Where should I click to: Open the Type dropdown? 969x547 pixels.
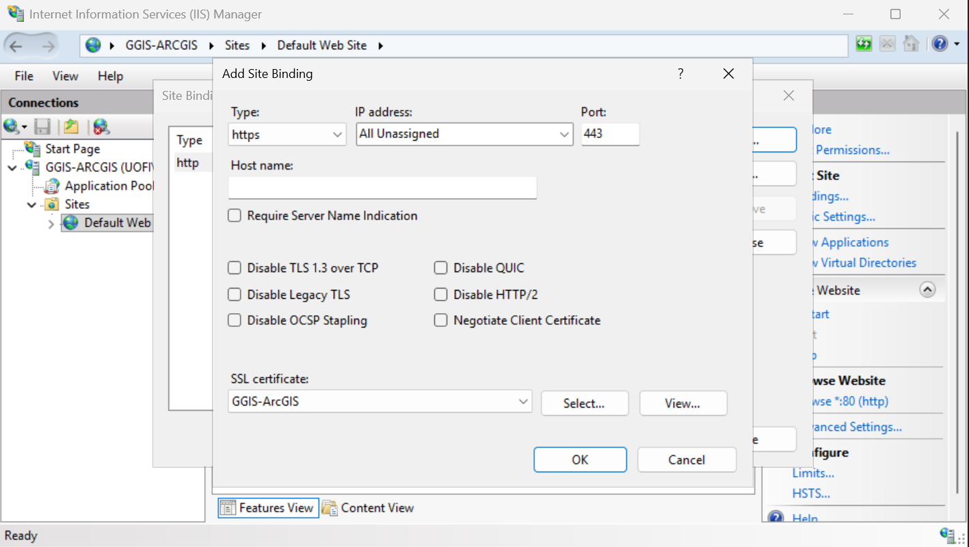287,135
